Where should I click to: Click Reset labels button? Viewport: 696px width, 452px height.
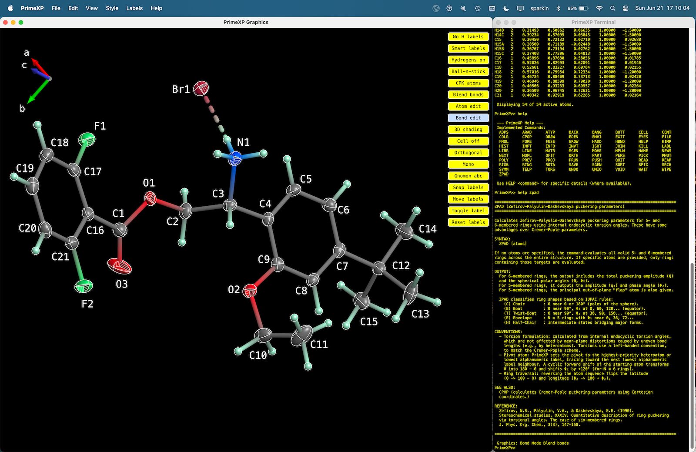(468, 222)
